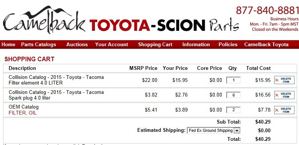Click the Camelback Toyota-Scion Parts logo
Image resolution: width=299 pixels, height=145 pixels.
120,20
